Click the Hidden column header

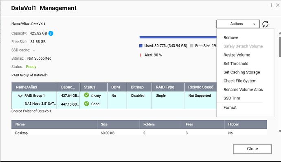tap(246, 124)
